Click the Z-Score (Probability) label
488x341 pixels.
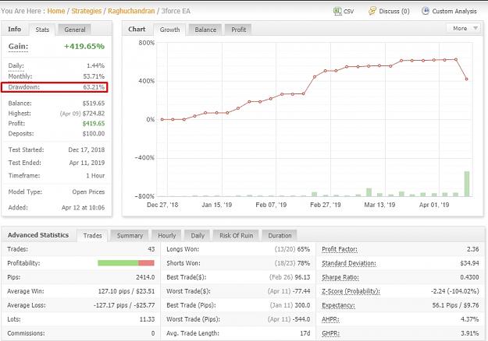[x=351, y=291]
